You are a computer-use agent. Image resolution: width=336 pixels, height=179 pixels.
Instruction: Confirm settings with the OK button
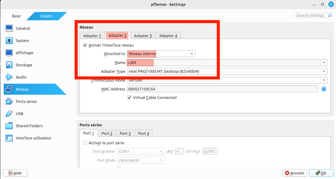pyautogui.click(x=321, y=173)
